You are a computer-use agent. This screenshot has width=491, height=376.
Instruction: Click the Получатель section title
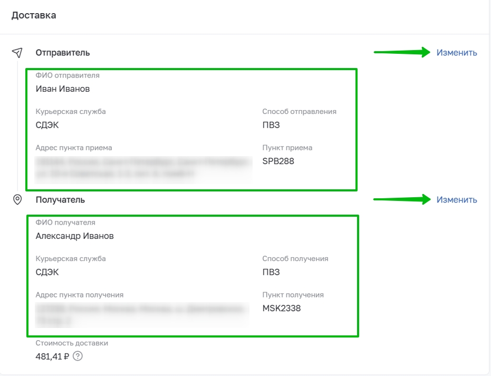(60, 200)
